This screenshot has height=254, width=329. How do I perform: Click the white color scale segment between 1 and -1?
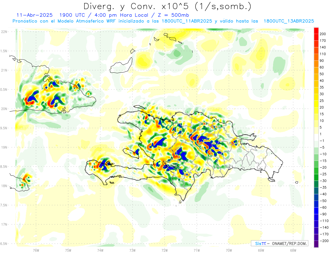[x=316, y=137]
